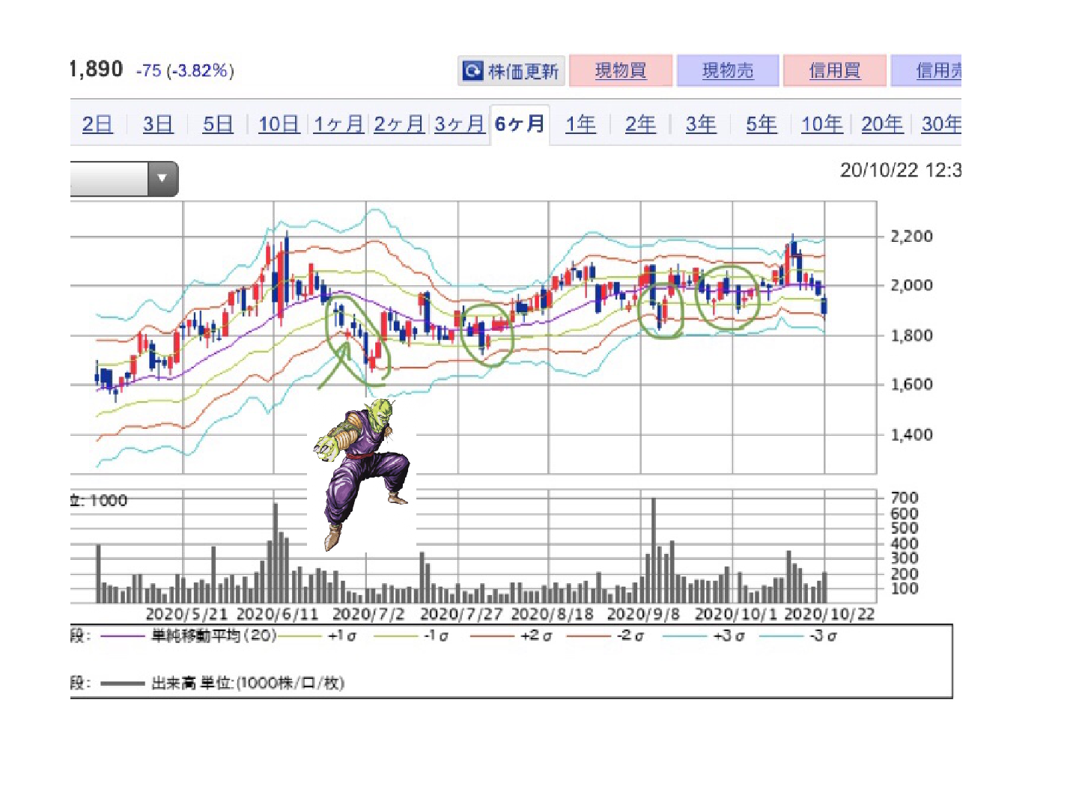The width and height of the screenshot is (1085, 795).
Task: Click the 現物売 button
Action: [x=728, y=71]
